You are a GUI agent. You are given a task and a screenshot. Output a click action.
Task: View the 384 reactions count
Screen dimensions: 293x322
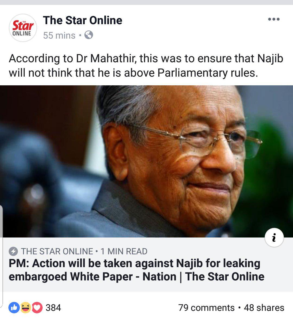(53, 308)
